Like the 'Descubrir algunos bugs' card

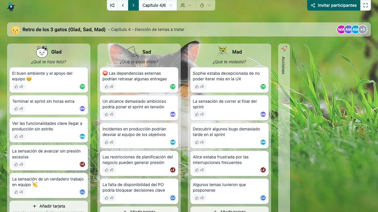coord(199,142)
